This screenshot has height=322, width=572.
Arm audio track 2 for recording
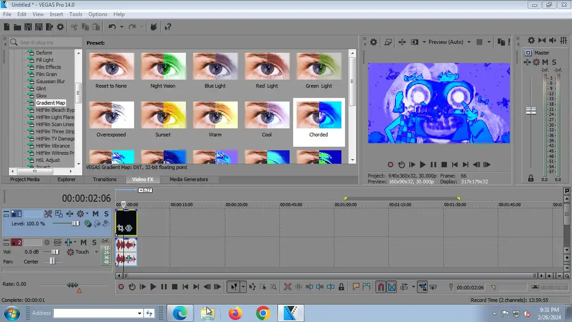coord(47,242)
